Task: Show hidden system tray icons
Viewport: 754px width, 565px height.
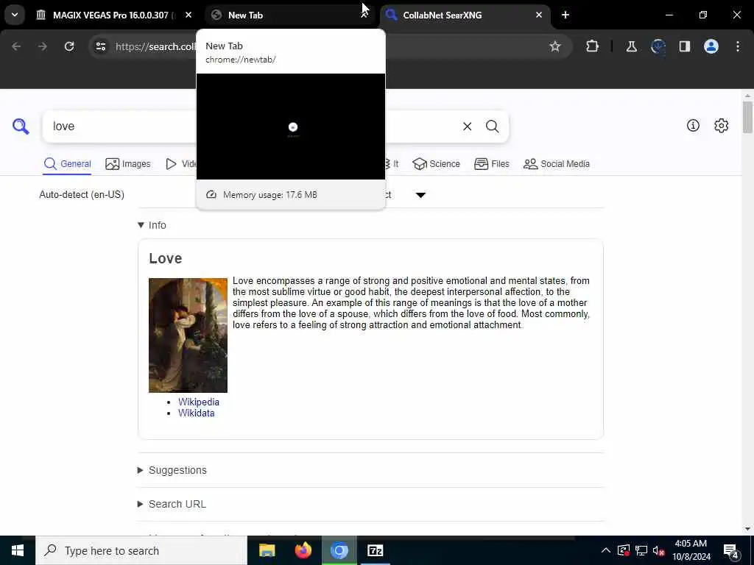Action: coord(606,550)
